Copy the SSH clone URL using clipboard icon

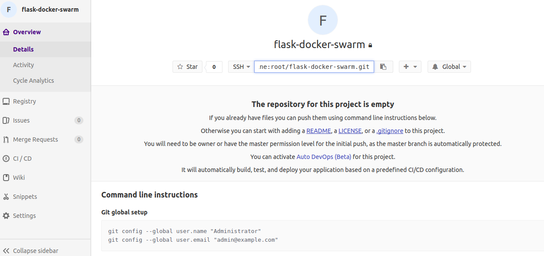(383, 66)
